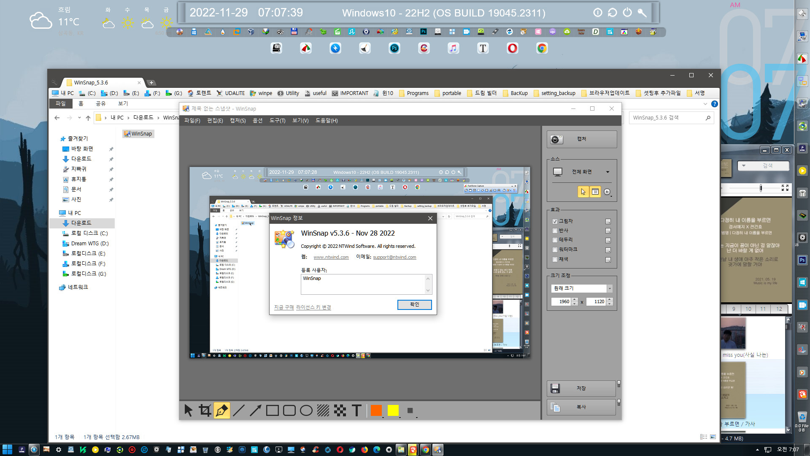Adjust the 1120 height spinner arrows
Image resolution: width=810 pixels, height=456 pixels.
tap(609, 301)
